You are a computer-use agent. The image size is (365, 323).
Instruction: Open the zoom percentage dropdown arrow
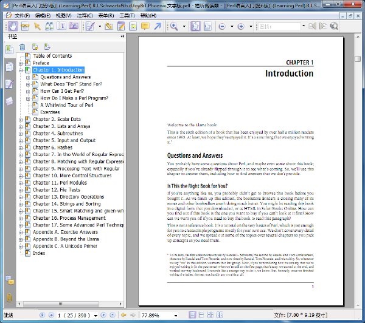(x=176, y=316)
